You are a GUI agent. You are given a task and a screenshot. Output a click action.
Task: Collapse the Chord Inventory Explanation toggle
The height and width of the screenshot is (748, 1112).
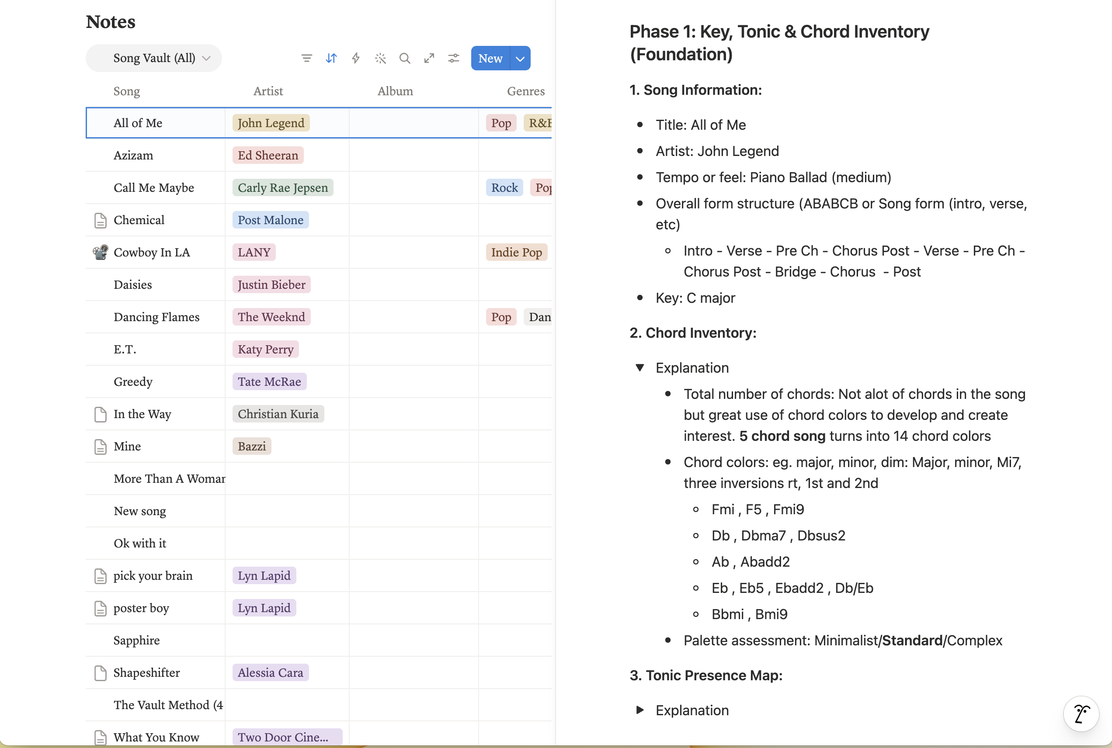click(x=640, y=367)
